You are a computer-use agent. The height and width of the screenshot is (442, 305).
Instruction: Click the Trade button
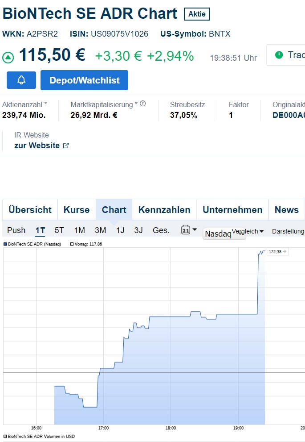(x=286, y=54)
